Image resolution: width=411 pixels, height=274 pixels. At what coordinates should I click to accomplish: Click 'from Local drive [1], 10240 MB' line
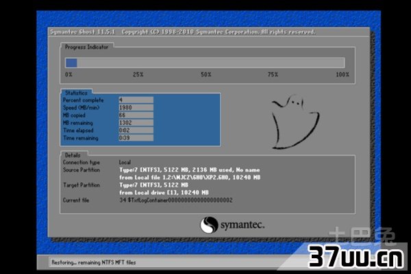coord(164,192)
